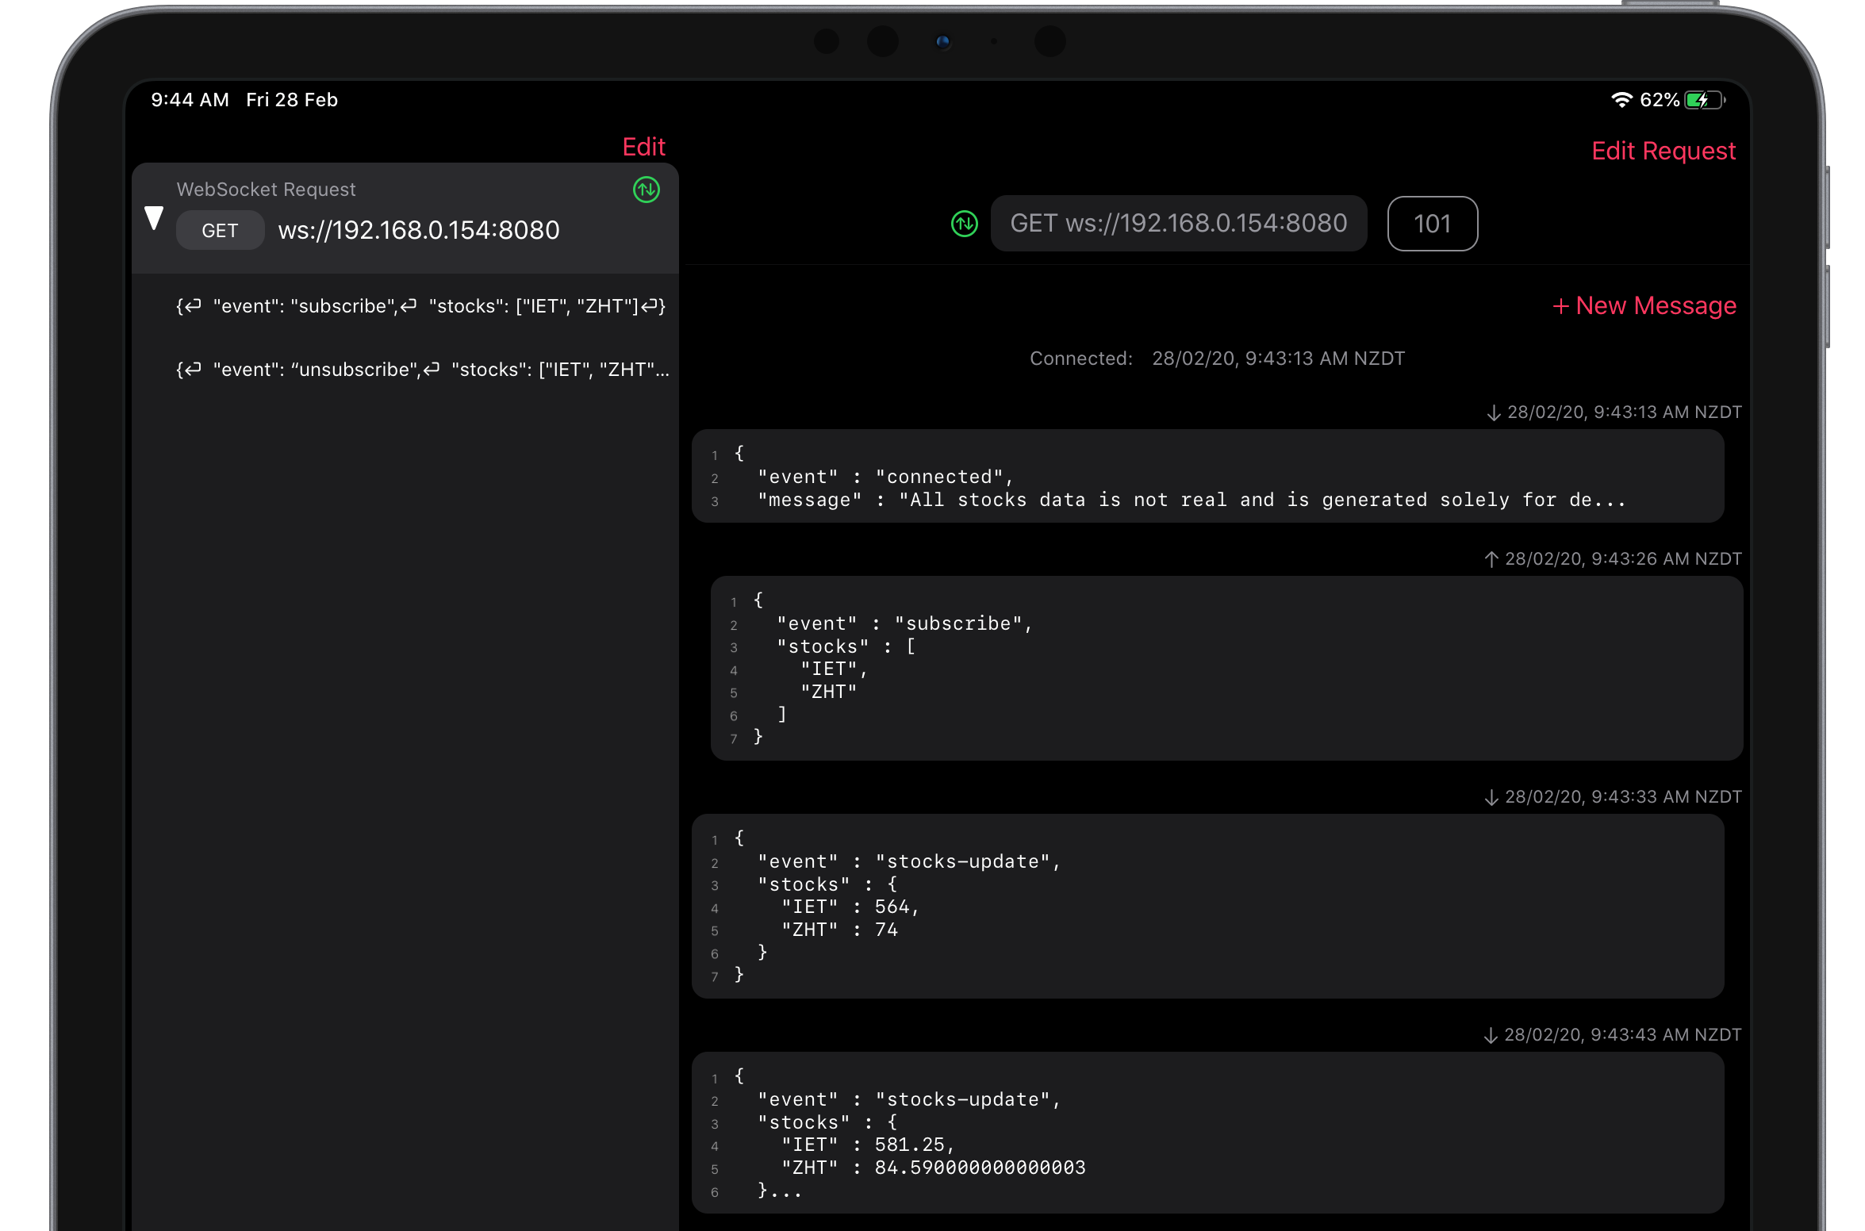
Task: Click the GET ws://192.168.0.154:8080 URL field
Action: point(1178,224)
